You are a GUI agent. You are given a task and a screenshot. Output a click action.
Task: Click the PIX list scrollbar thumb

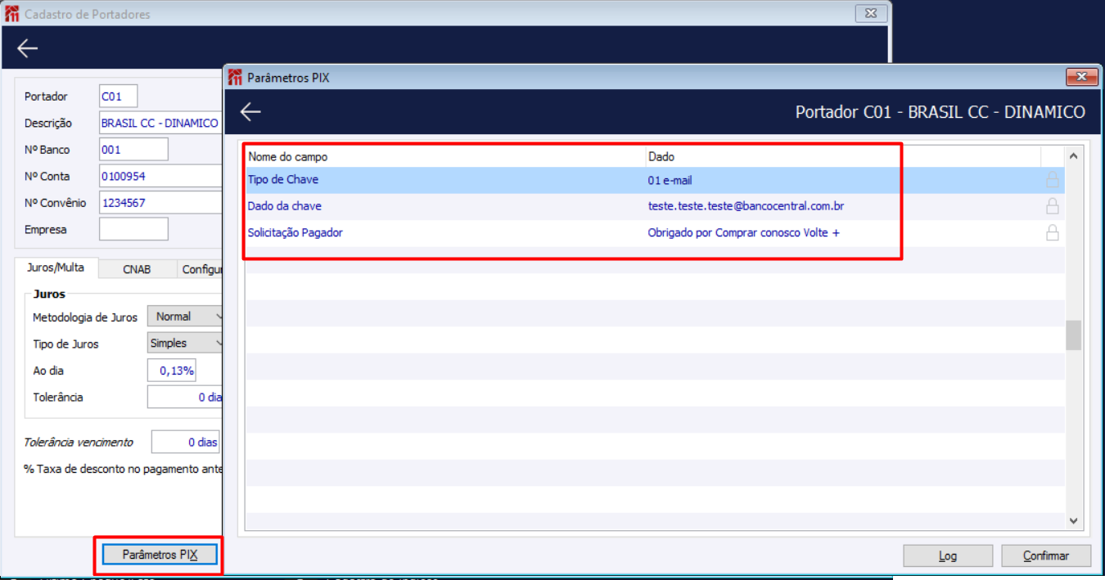coord(1074,335)
